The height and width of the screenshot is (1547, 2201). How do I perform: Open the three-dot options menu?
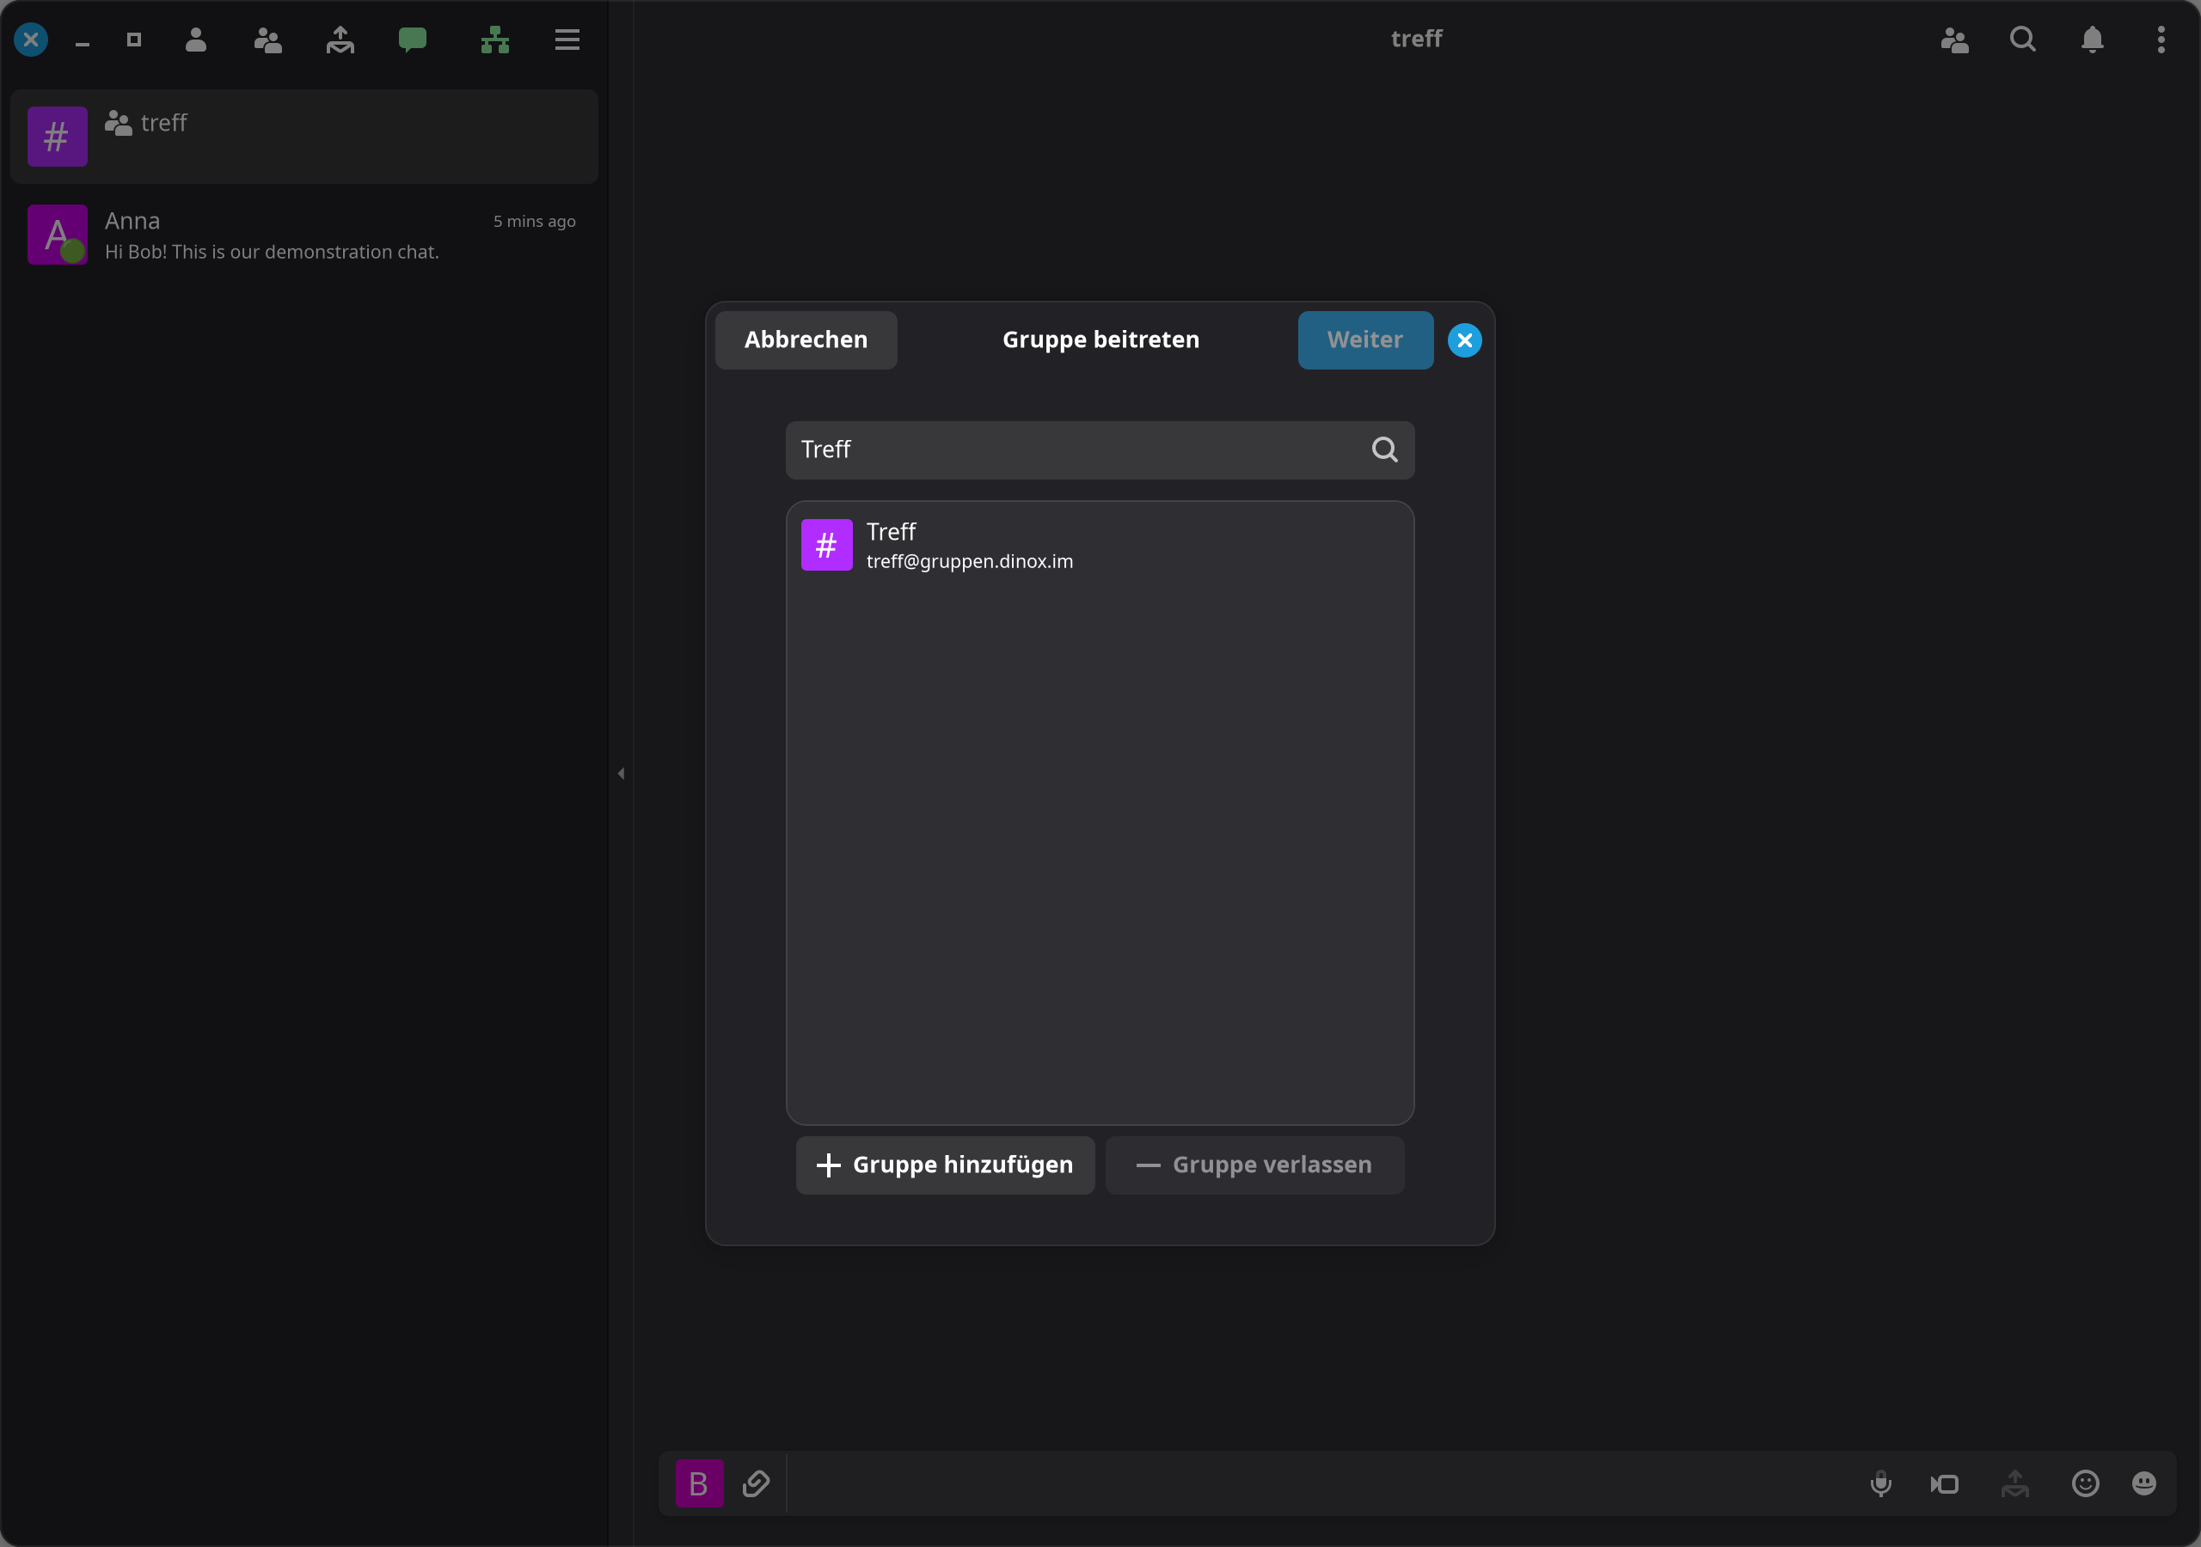2161,40
